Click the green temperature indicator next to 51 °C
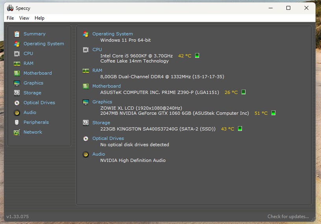Viewport: 321px width, 224px height. 273,113
